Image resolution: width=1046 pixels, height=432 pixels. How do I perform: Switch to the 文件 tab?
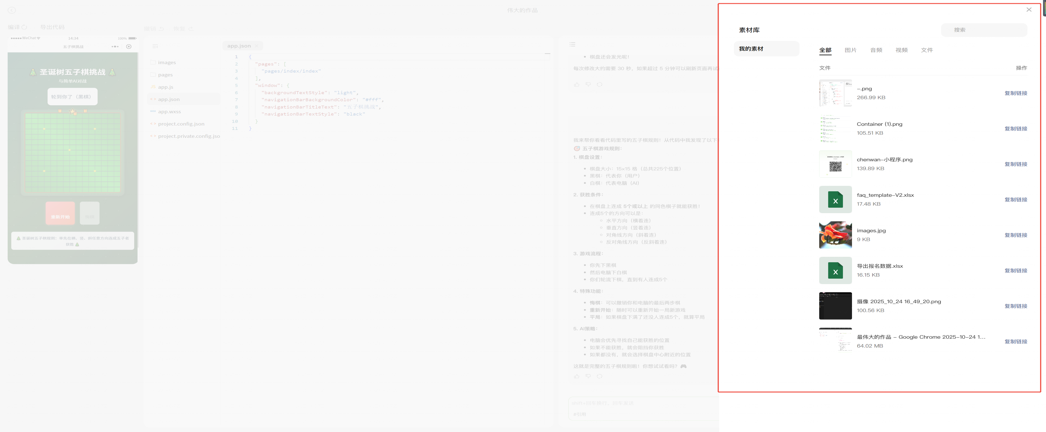click(x=927, y=50)
